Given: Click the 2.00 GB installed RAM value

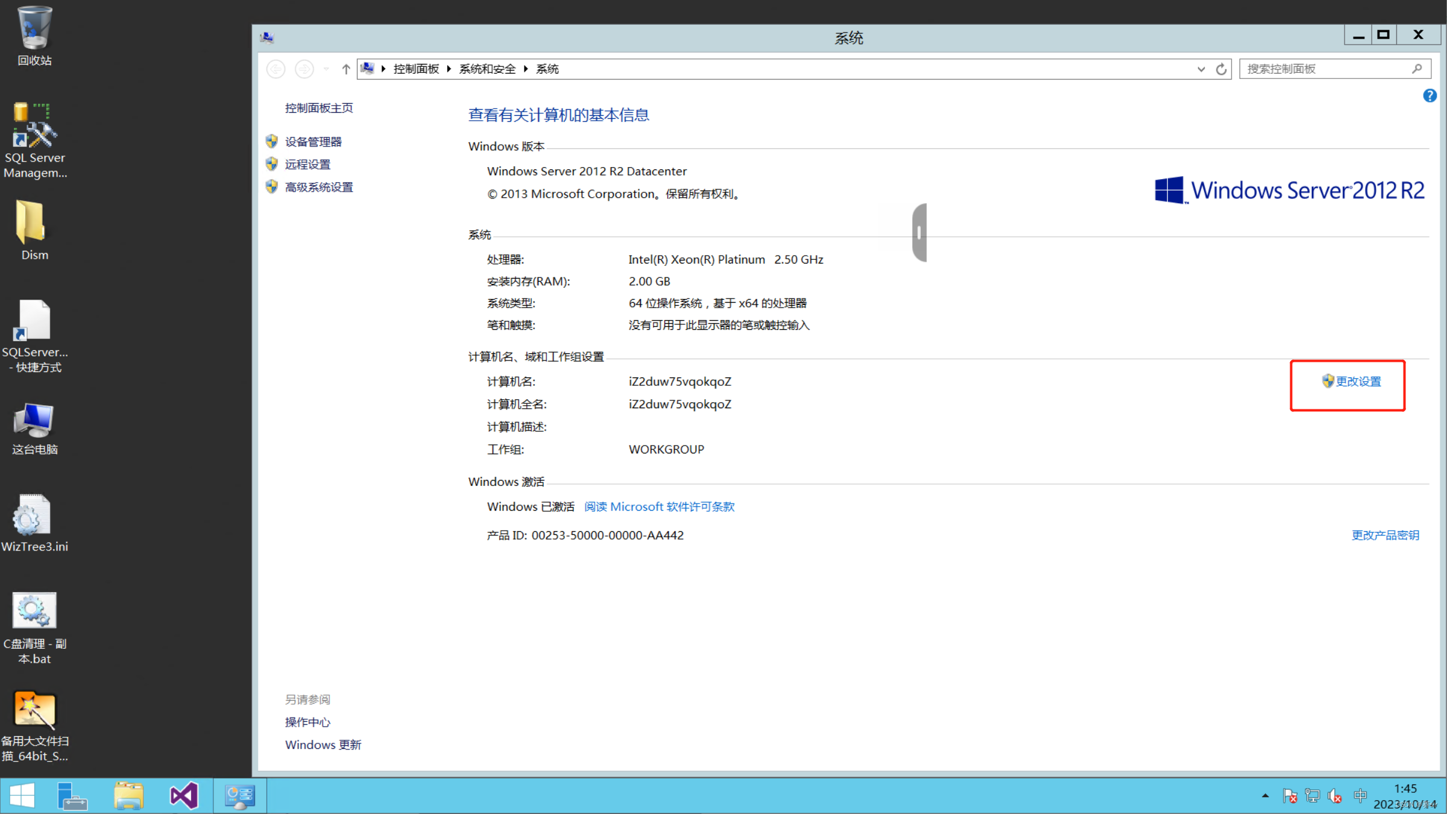Looking at the screenshot, I should tap(649, 282).
